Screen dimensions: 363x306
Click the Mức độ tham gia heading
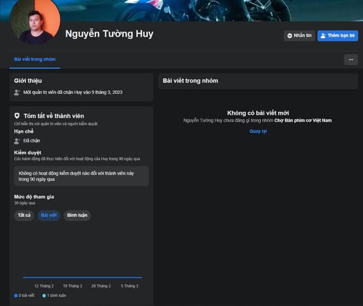pyautogui.click(x=34, y=197)
